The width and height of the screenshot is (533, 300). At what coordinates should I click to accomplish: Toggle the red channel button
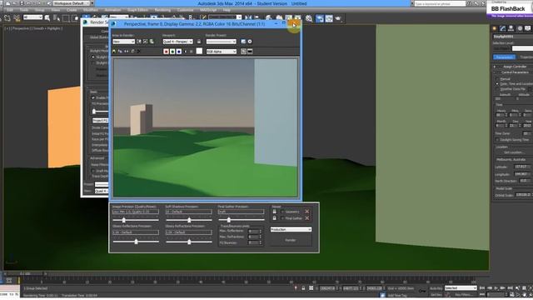pos(166,52)
